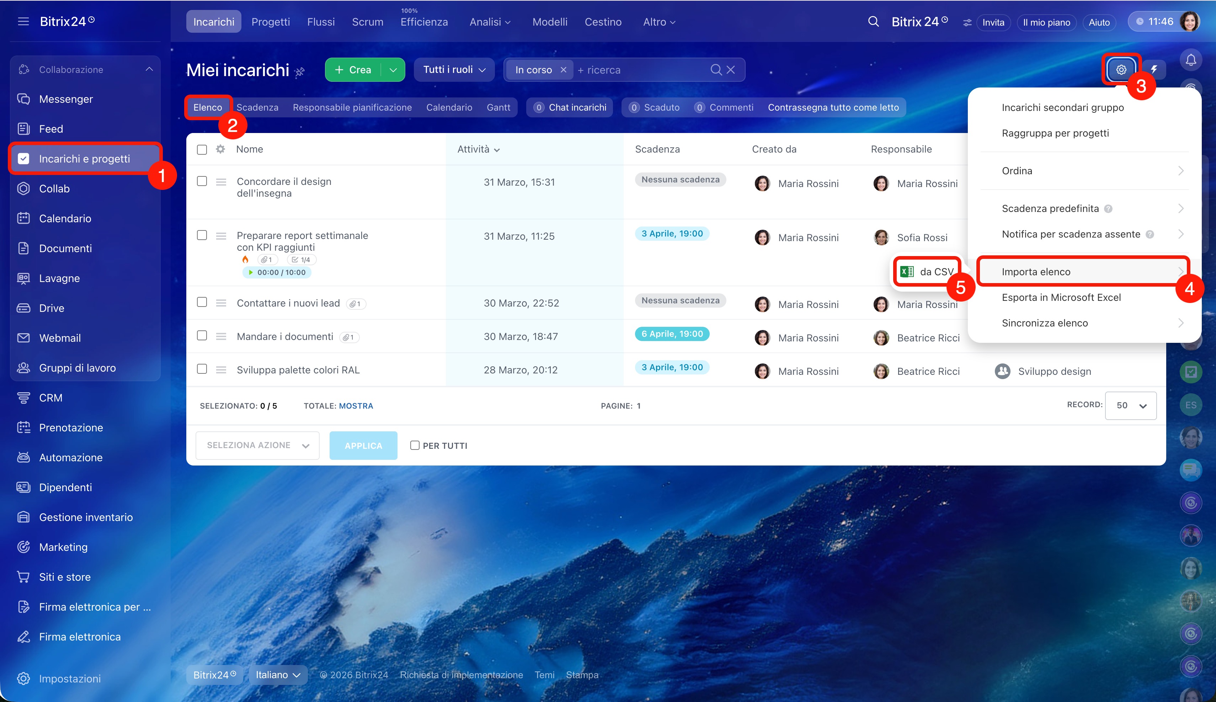Viewport: 1216px width, 702px height.
Task: Pin the Miei incarichi page icon
Action: (x=300, y=72)
